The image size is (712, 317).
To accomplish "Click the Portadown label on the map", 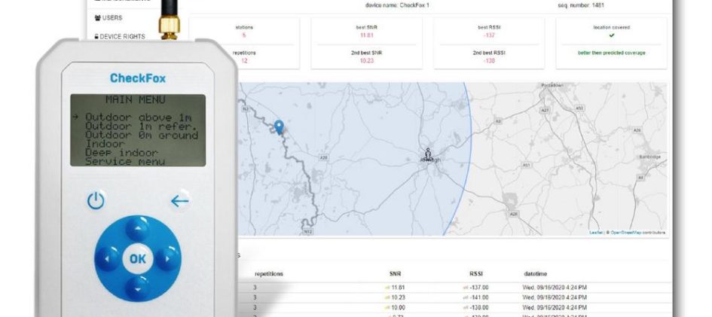I will coord(552,85).
